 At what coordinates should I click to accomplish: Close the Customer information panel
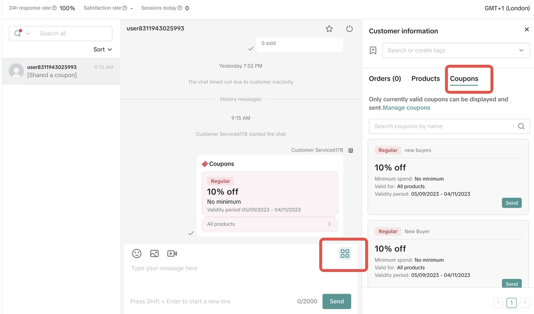(x=527, y=30)
